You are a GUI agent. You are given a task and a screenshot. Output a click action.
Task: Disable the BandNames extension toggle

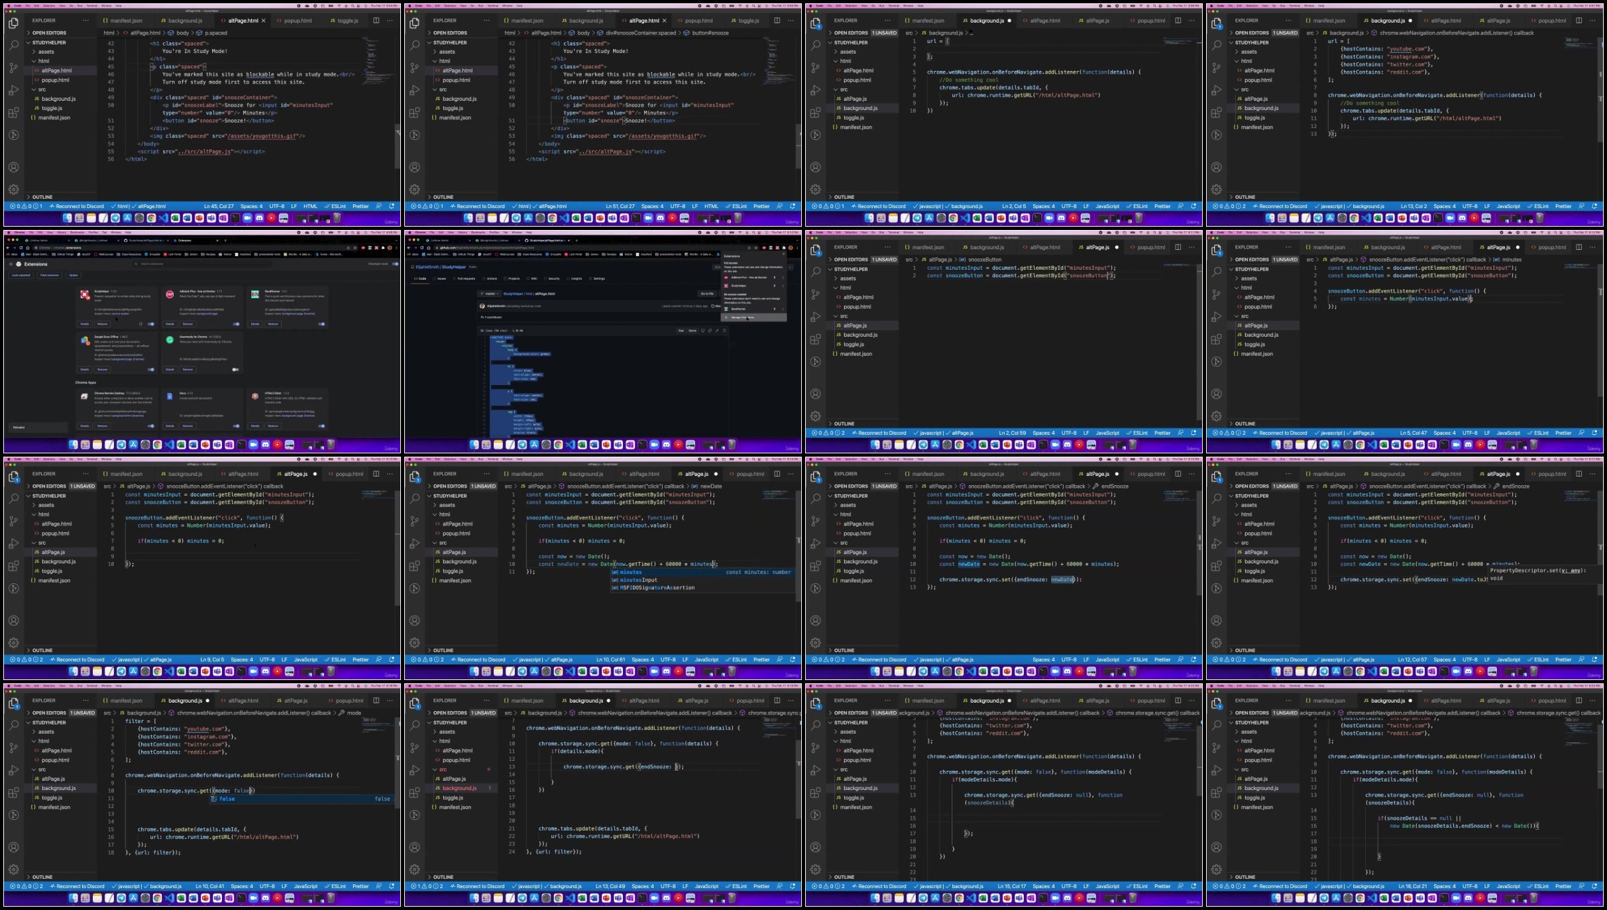(x=321, y=324)
